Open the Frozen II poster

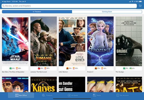tap(100, 41)
